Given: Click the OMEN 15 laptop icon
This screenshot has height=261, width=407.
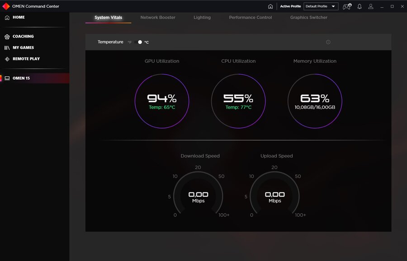Looking at the screenshot, I should (7, 78).
